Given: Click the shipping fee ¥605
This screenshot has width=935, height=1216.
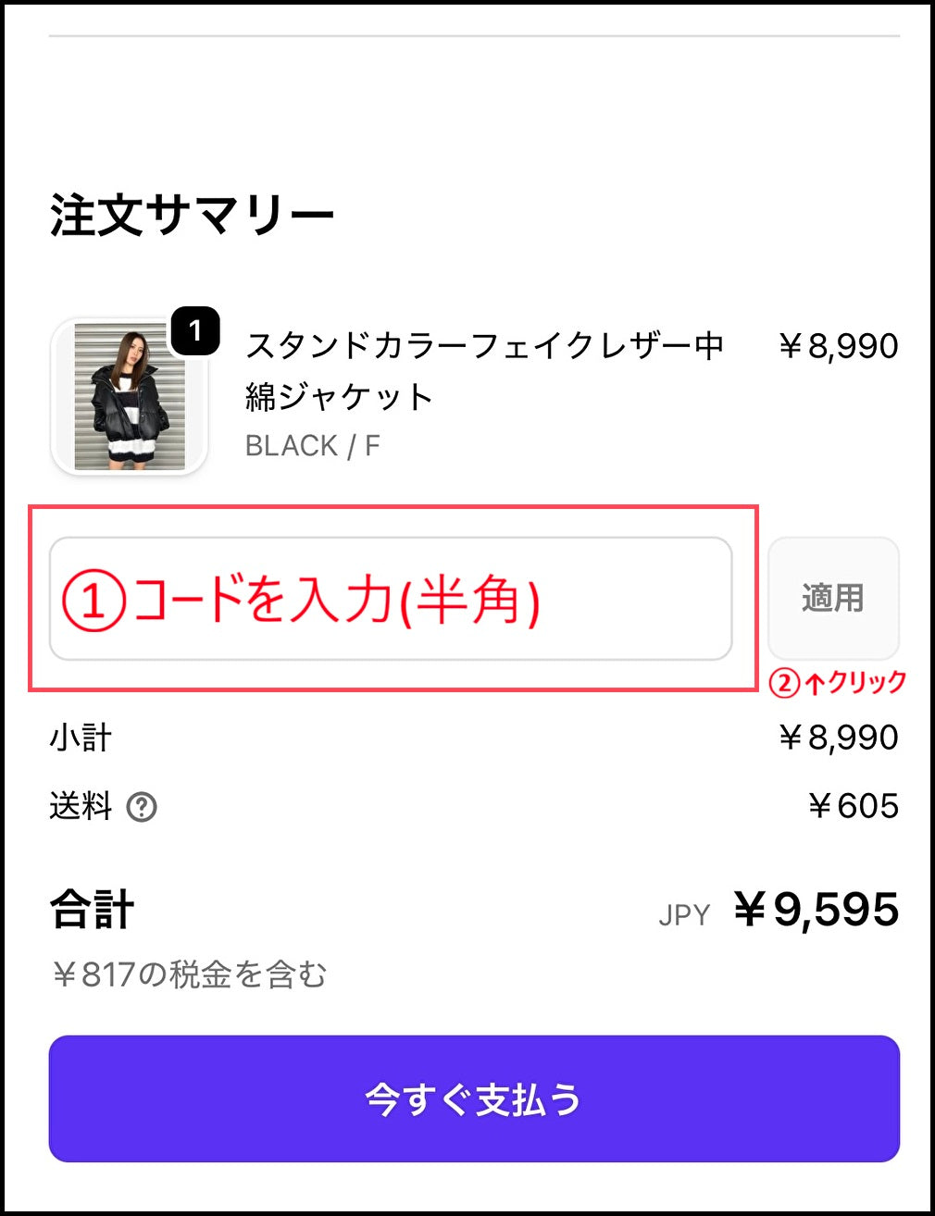Looking at the screenshot, I should [853, 806].
